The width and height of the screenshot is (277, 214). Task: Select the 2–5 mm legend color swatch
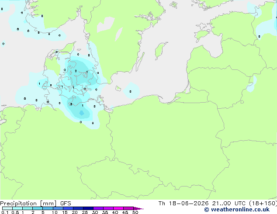point(38,208)
